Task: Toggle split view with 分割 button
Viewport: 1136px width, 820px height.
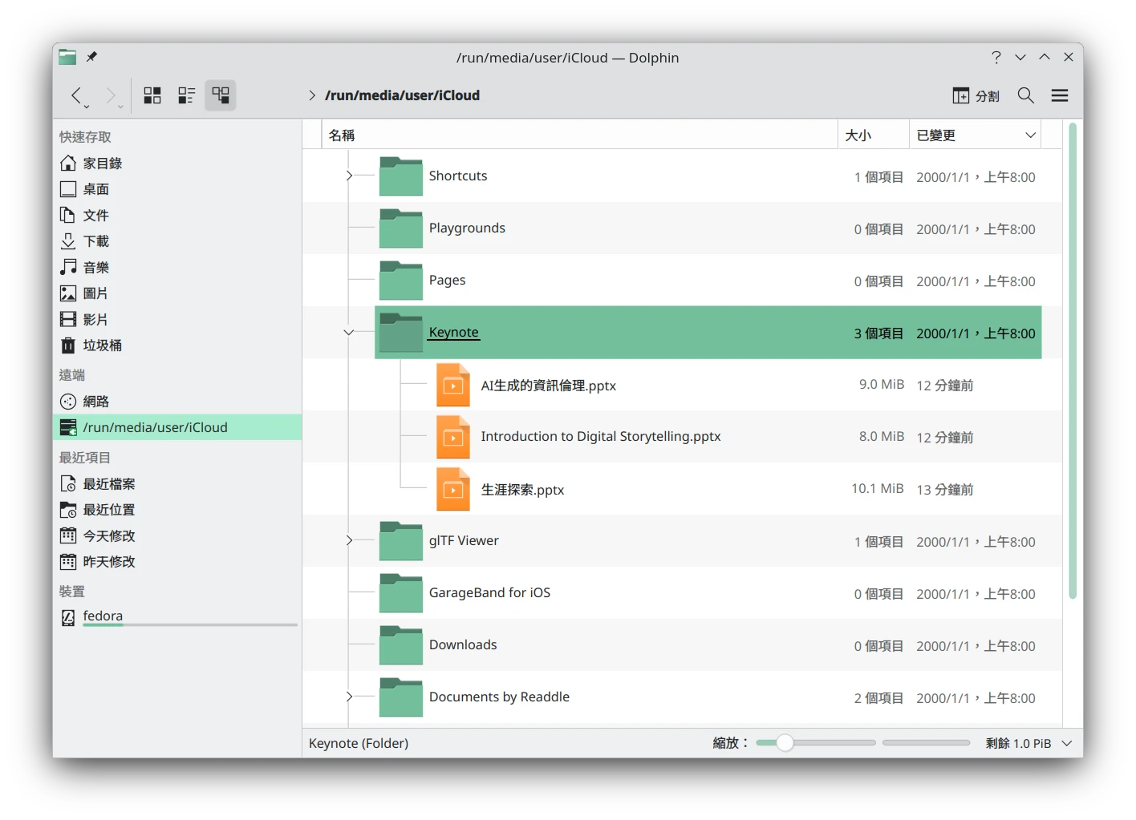Action: coord(976,96)
